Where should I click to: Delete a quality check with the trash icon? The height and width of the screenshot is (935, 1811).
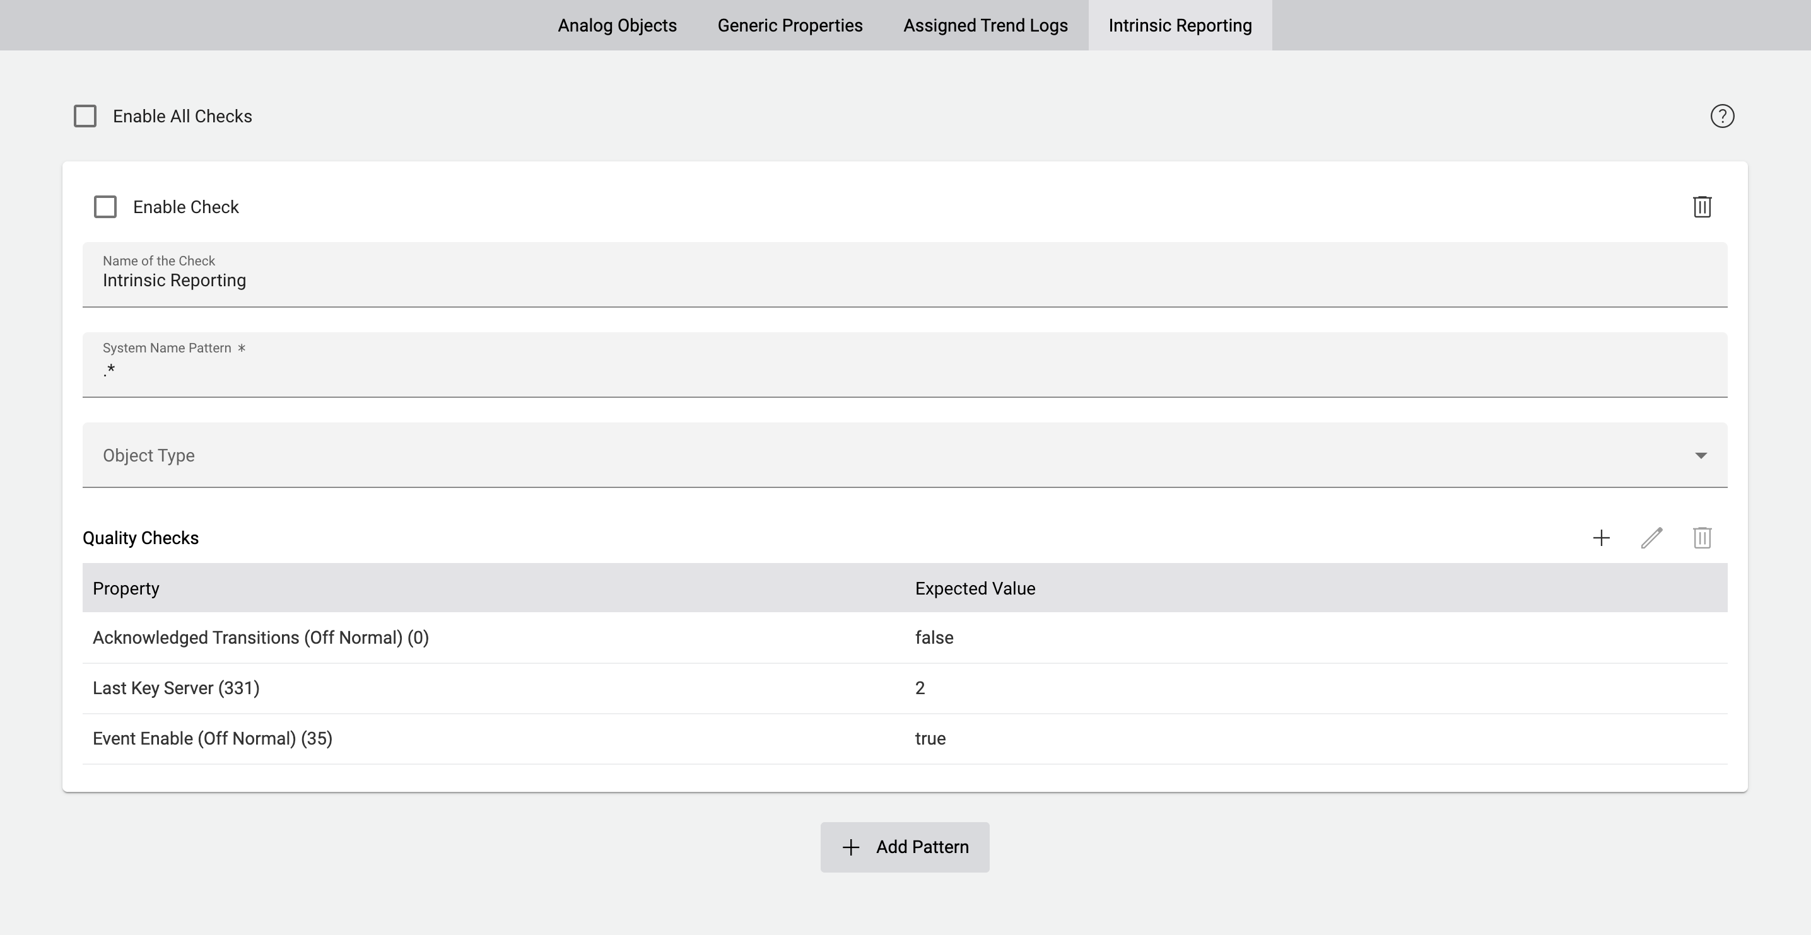point(1702,537)
